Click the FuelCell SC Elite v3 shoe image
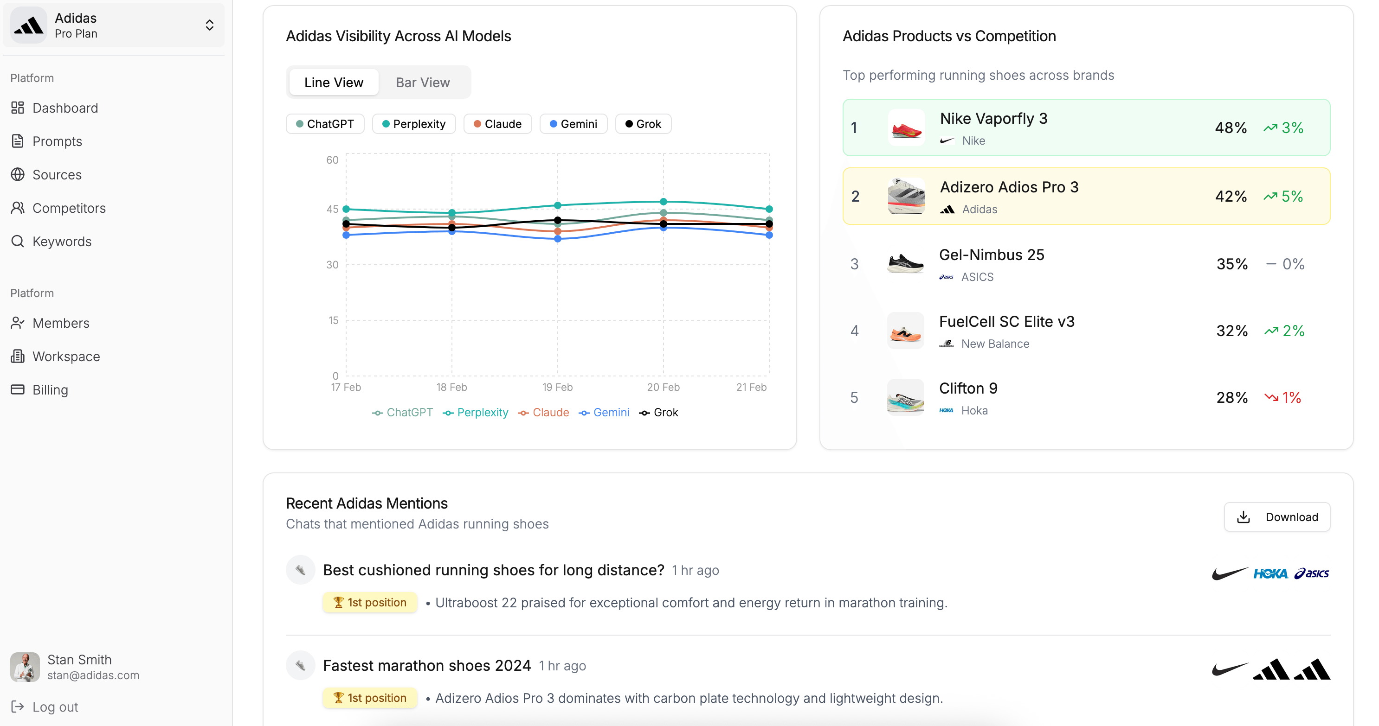 (905, 331)
